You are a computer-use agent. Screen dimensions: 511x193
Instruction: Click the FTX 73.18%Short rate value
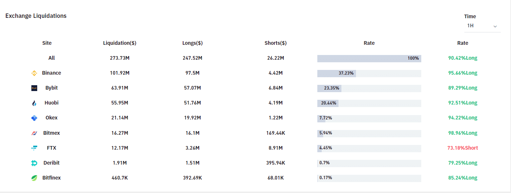pyautogui.click(x=462, y=148)
